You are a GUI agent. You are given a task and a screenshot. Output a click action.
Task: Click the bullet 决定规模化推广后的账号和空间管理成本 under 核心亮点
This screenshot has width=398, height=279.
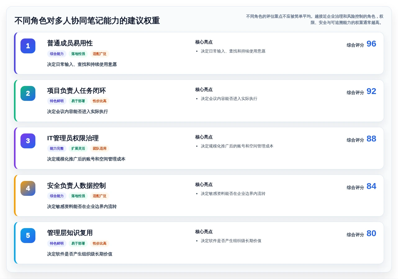[237, 146]
